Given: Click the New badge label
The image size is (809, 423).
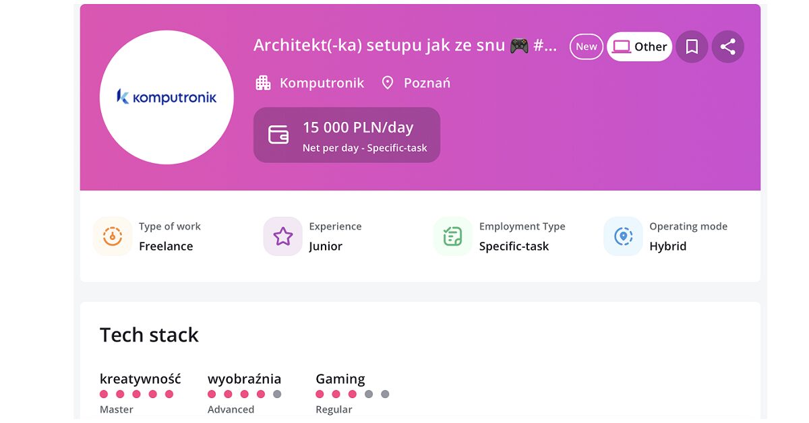Looking at the screenshot, I should (x=587, y=47).
